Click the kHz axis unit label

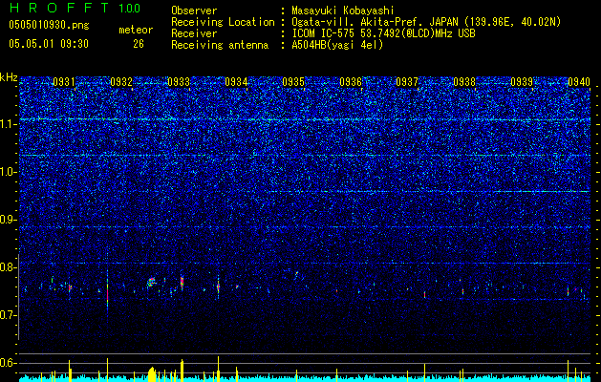pyautogui.click(x=9, y=77)
